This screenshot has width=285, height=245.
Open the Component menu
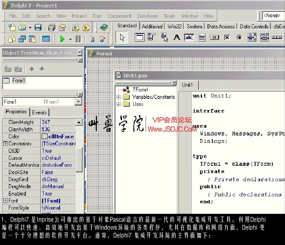point(119,16)
